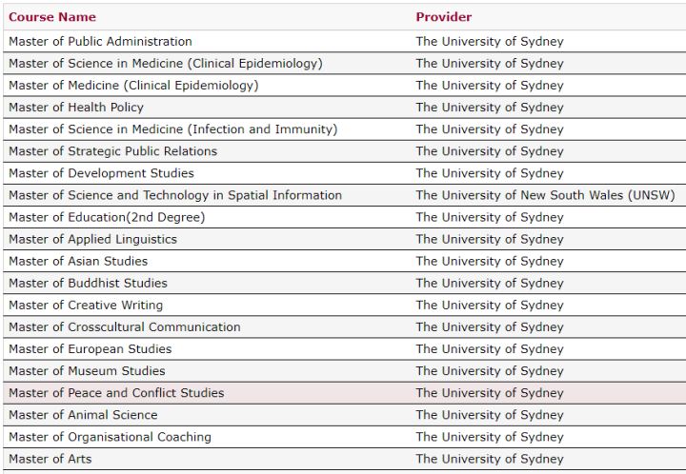
Task: Click the Course Name column header
Action: (x=52, y=17)
